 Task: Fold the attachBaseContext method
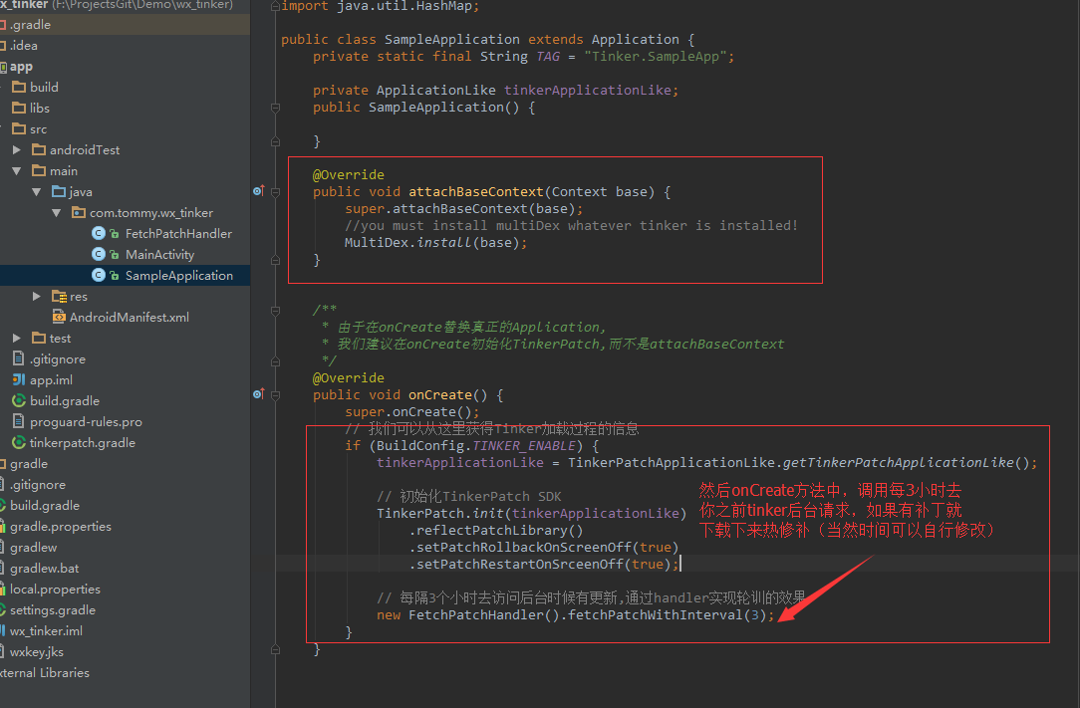coord(276,192)
